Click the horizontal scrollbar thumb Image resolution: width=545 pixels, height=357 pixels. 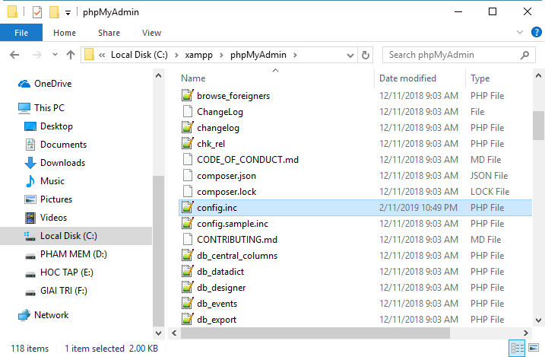pyautogui.click(x=315, y=333)
